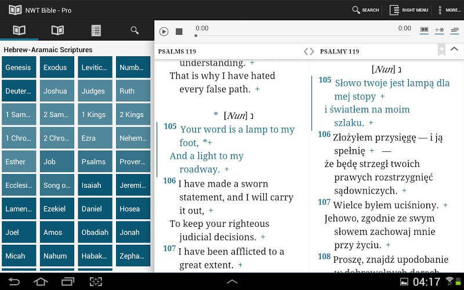Select the Job book tile
Image resolution: width=464 pixels, height=290 pixels.
57,162
